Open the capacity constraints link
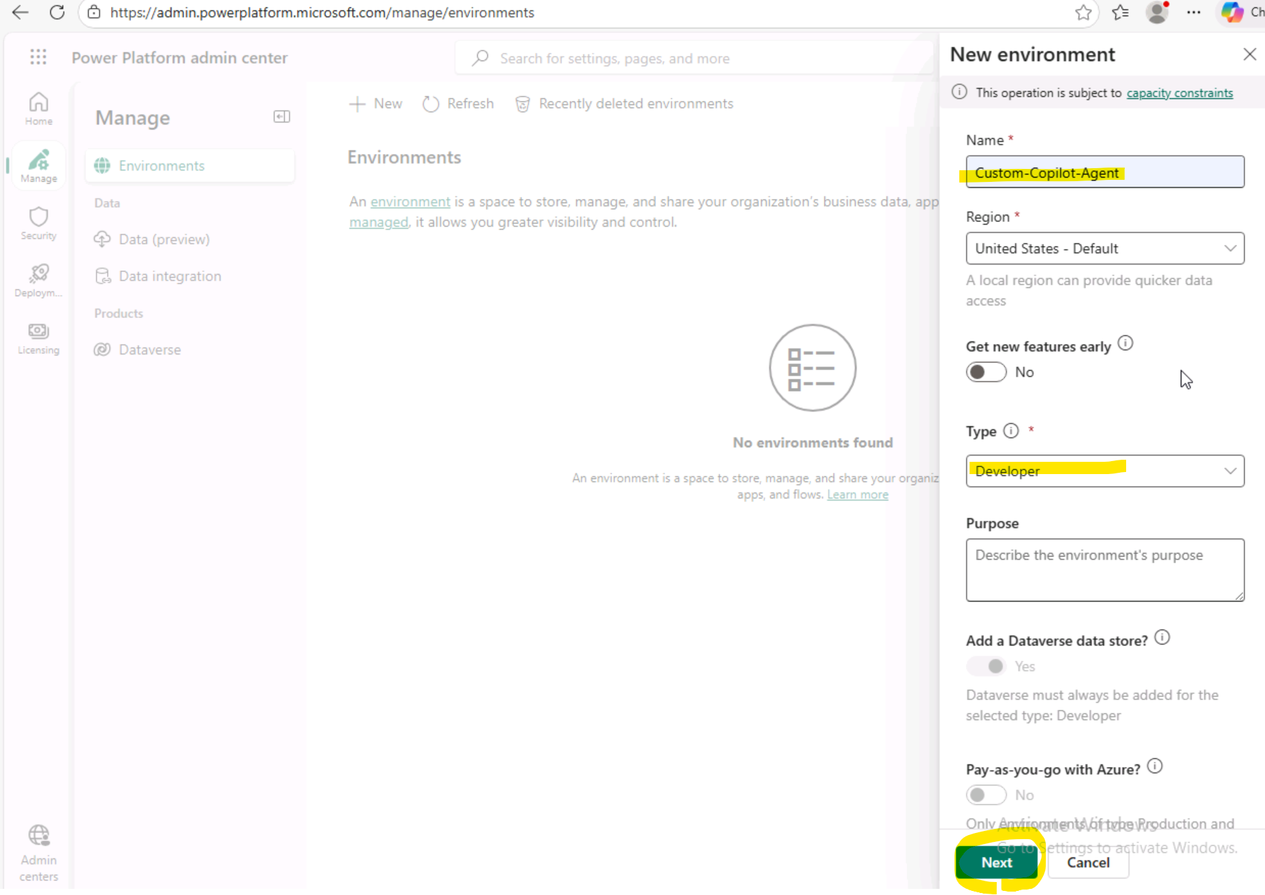1265x895 pixels. 1179,93
